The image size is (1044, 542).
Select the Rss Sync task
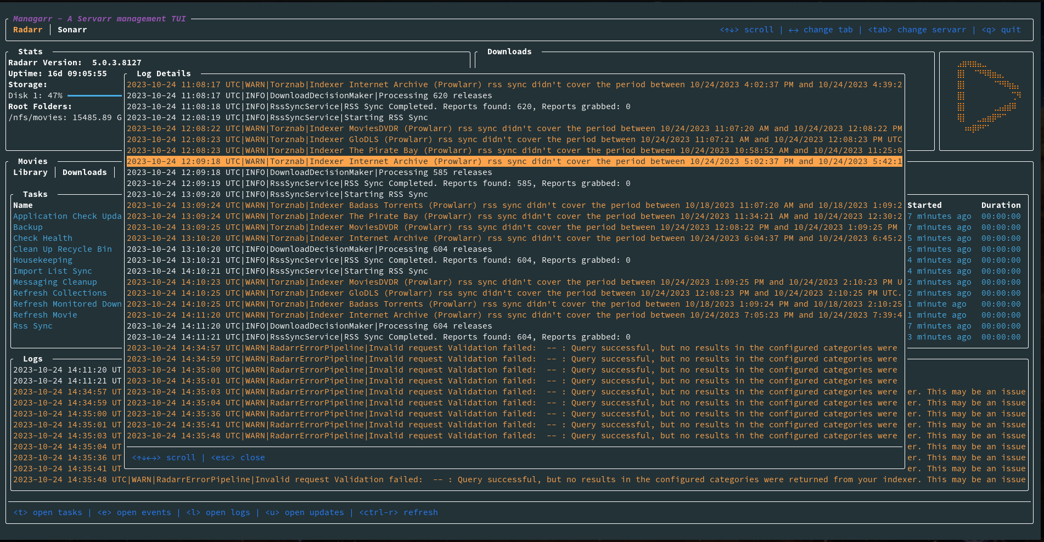[33, 326]
